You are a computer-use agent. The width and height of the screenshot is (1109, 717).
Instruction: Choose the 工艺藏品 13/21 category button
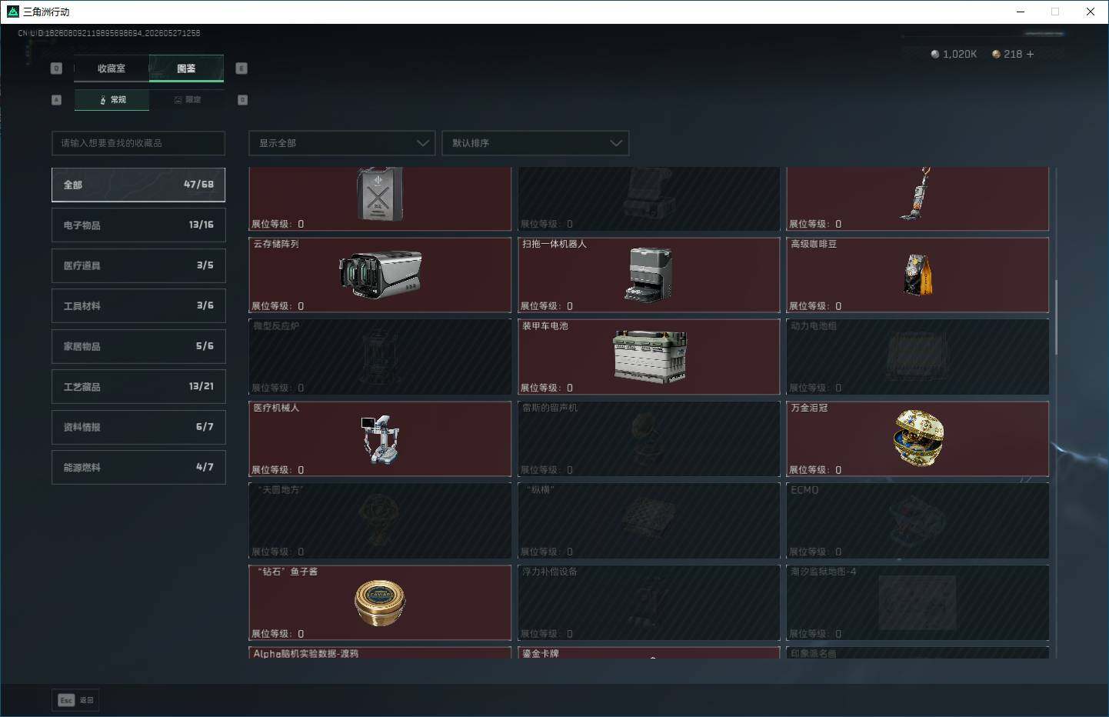(x=138, y=386)
